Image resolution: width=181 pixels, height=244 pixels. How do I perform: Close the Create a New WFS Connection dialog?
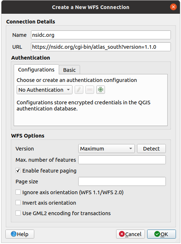coord(173,7)
